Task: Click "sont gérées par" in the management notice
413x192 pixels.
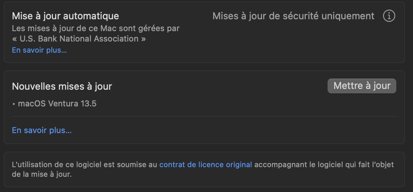Action: 144,29
